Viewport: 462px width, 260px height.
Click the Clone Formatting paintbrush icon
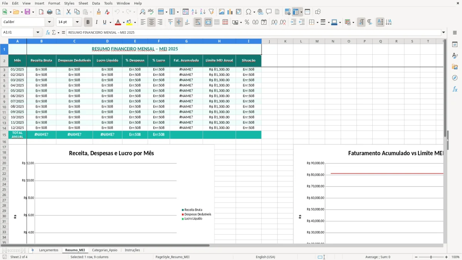coord(99,12)
